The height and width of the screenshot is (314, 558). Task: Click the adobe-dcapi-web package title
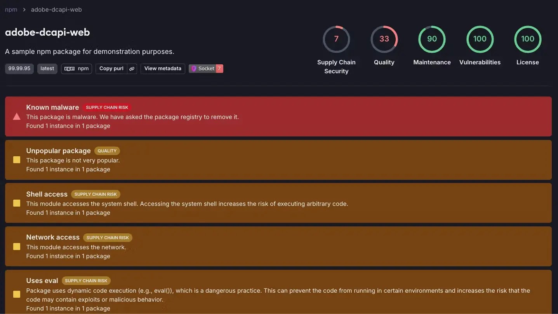point(47,32)
